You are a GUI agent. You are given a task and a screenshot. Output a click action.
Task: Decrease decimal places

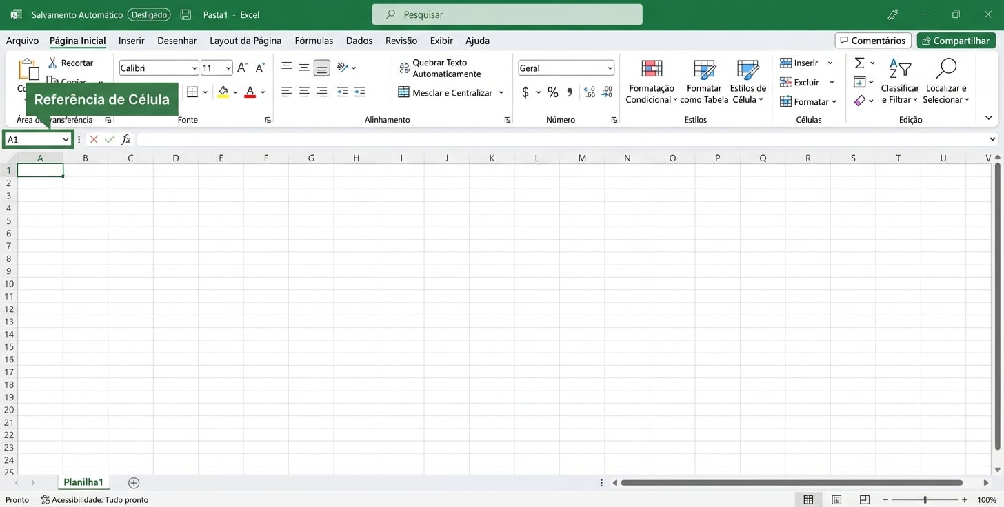pos(607,92)
